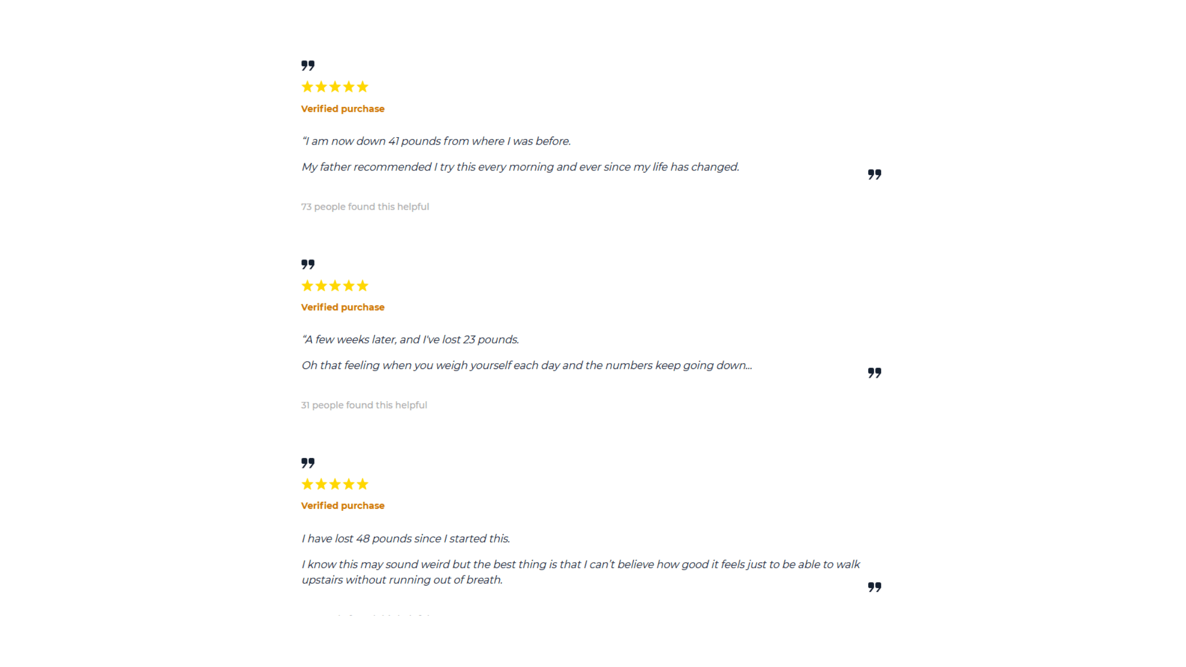
Task: Click 'I am now down 41 pounds' sentence
Action: pos(436,141)
